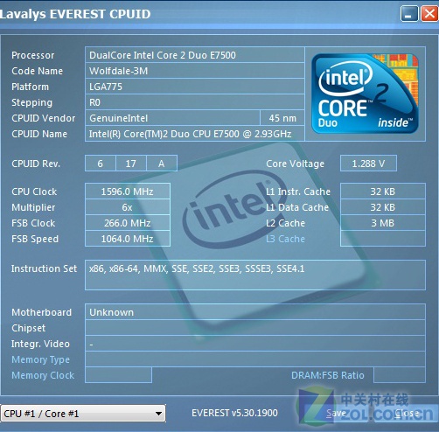Click the Wolfdale-3M code name value
This screenshot has height=432, width=439.
195,71
